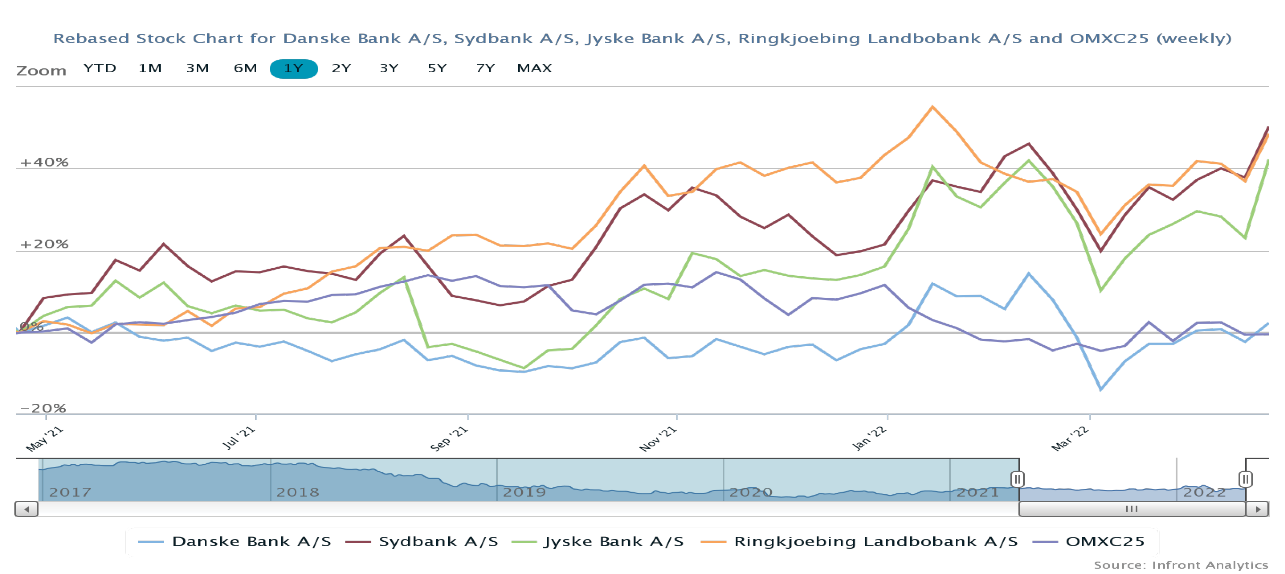1285x574 pixels.
Task: Set zoom range to 5Y
Action: [x=437, y=68]
